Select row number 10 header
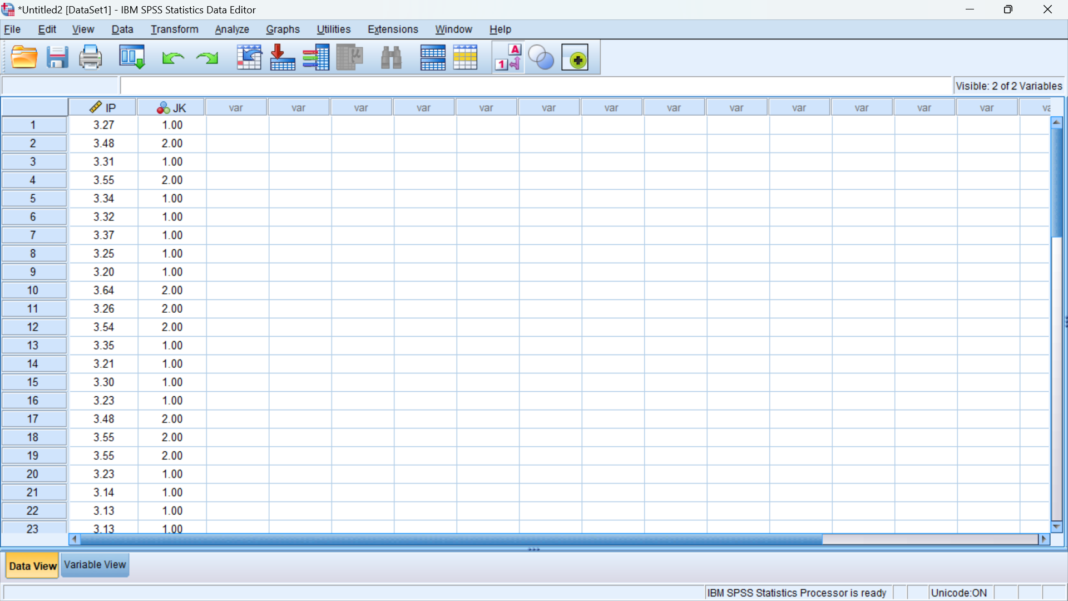This screenshot has width=1068, height=601. coord(33,290)
